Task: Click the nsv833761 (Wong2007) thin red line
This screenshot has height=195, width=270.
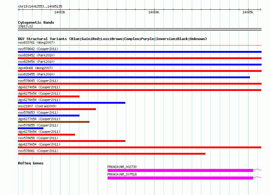Action: 140,45
